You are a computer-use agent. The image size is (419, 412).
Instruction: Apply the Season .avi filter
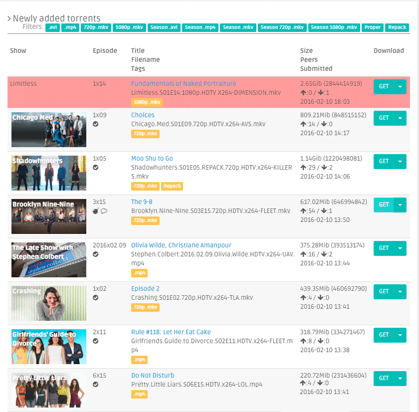click(x=164, y=27)
